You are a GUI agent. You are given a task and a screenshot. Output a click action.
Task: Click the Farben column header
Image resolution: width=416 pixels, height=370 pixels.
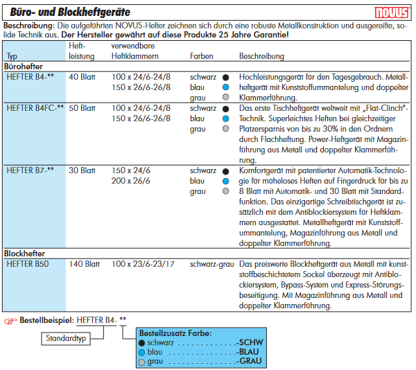tap(201, 55)
